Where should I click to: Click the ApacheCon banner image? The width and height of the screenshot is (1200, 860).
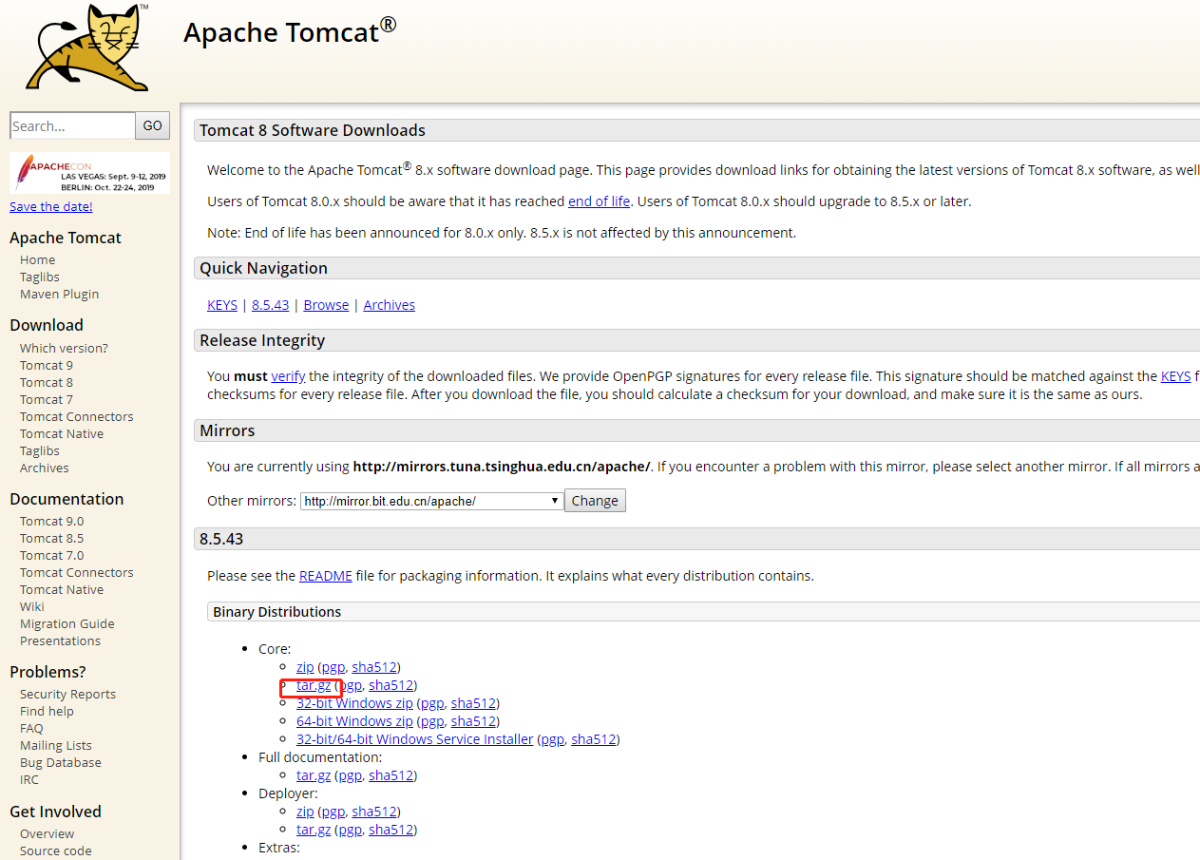[x=90, y=173]
